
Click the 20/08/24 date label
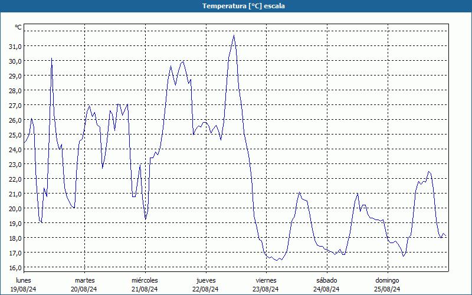tap(84, 289)
